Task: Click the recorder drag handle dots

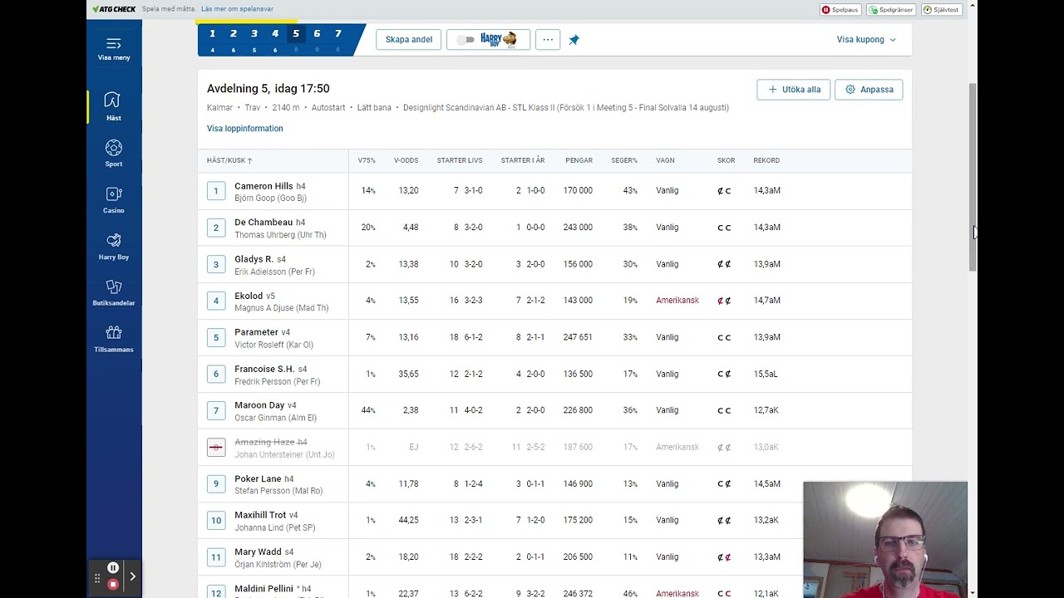Action: 97,578
